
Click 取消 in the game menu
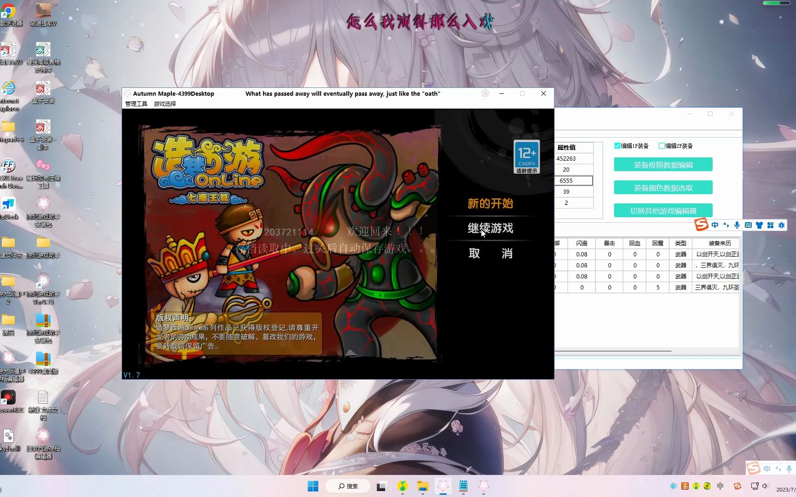point(490,254)
